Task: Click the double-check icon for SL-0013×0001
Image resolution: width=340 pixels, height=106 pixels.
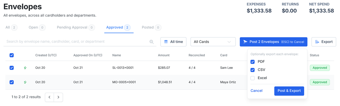Action: tap(25, 68)
